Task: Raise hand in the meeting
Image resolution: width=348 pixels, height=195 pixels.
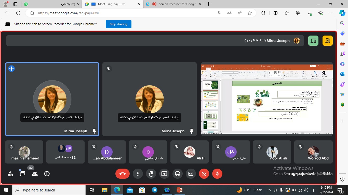Action: point(151,174)
